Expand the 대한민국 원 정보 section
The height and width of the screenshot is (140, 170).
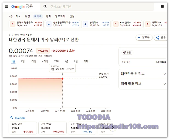tap(143, 74)
